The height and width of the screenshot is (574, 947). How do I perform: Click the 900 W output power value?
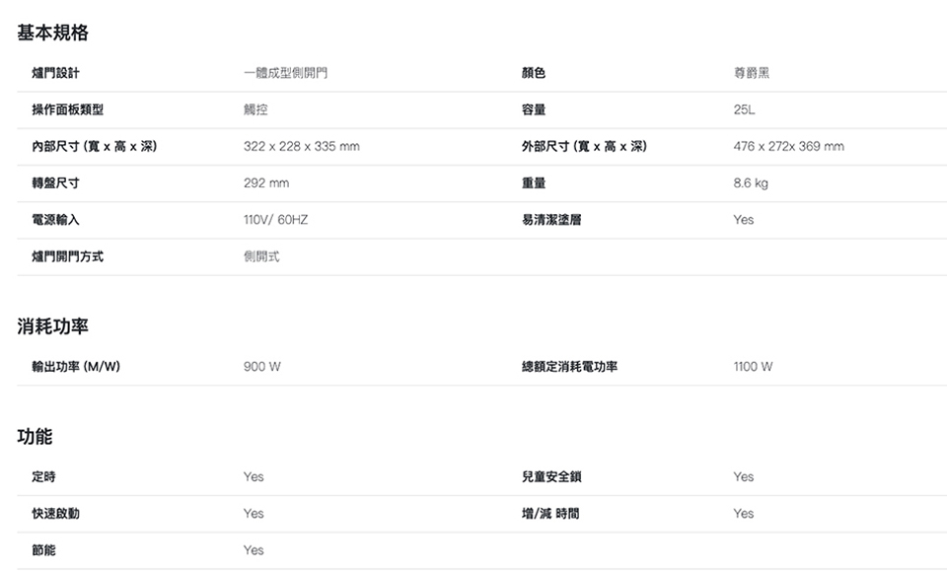click(262, 367)
